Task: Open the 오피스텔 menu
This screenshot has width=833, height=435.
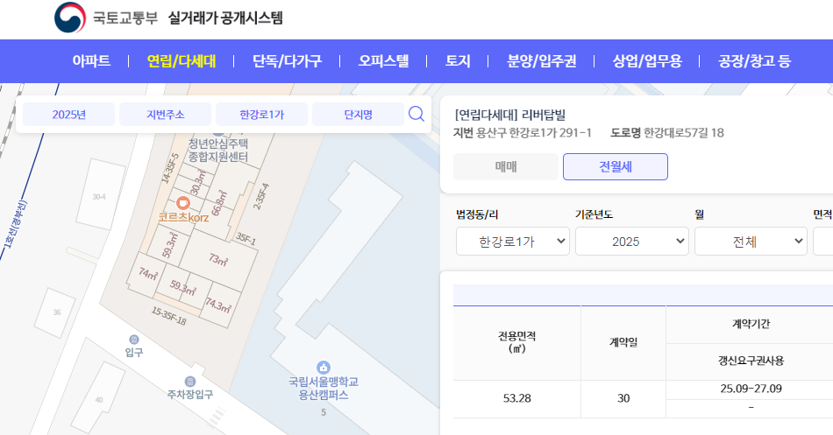Action: click(383, 61)
